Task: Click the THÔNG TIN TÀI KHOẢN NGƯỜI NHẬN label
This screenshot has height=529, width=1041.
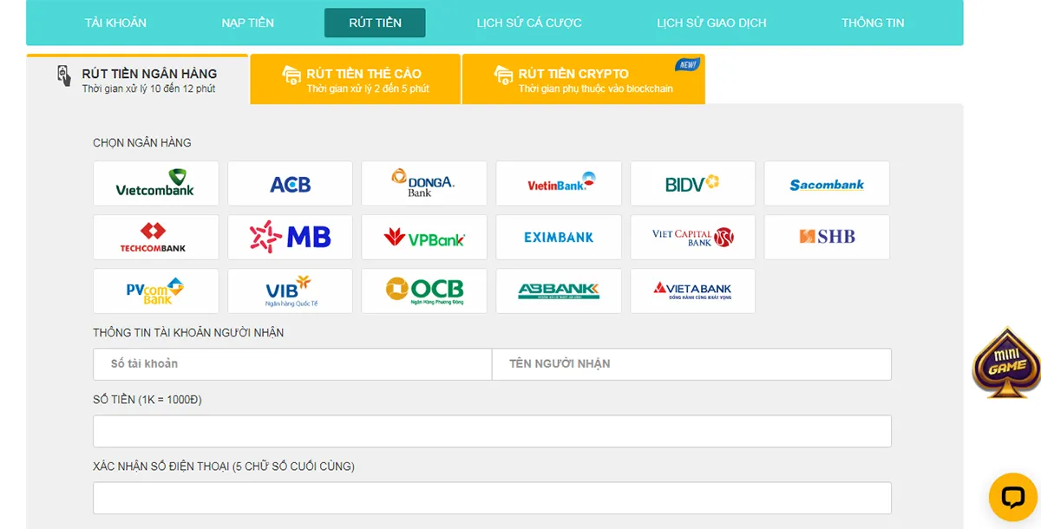Action: click(x=188, y=333)
